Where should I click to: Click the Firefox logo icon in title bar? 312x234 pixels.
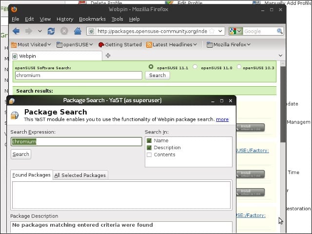[x=14, y=9]
